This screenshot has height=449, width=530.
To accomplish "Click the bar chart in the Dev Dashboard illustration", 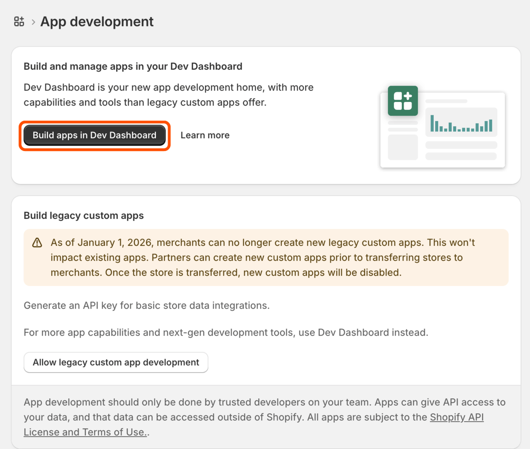I will click(461, 122).
